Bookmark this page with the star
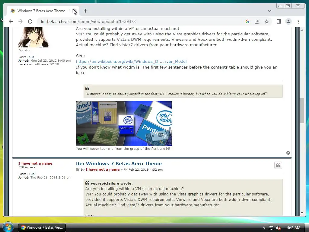The height and width of the screenshot is (232, 309). 267,21
